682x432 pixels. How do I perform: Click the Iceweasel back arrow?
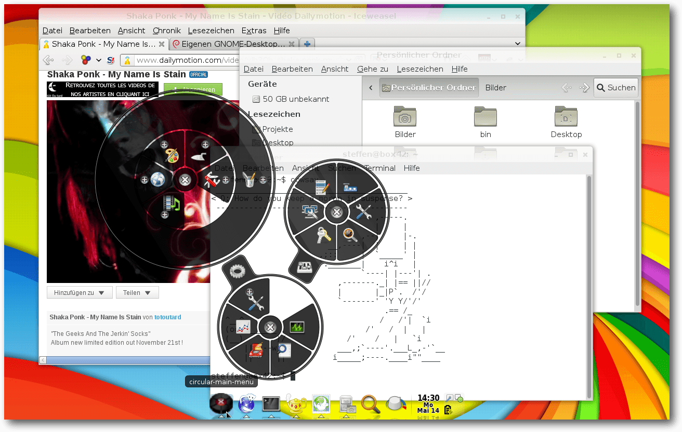pyautogui.click(x=49, y=60)
